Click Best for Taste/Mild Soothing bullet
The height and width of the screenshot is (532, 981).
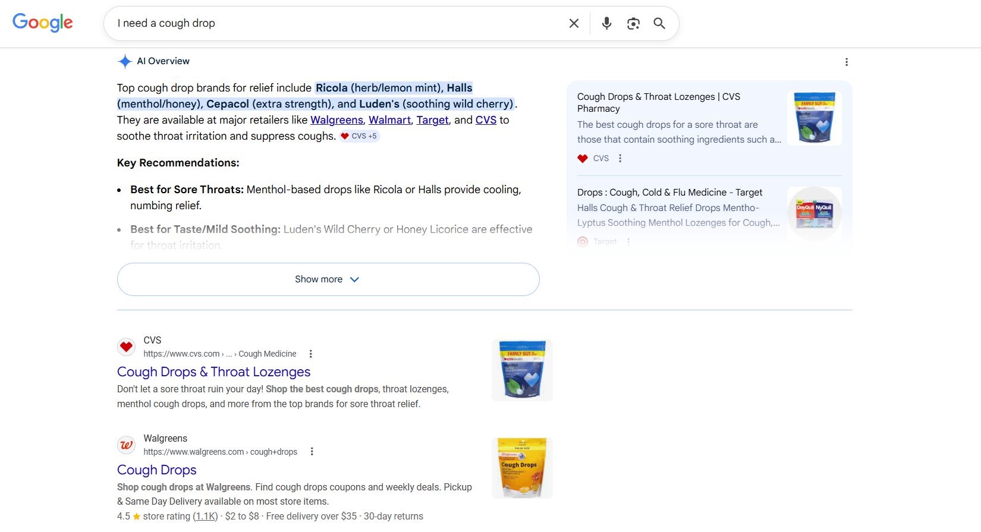point(331,237)
